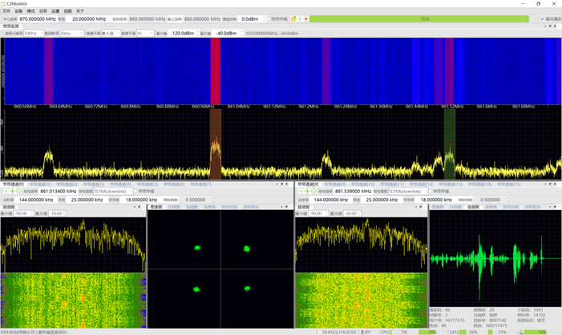Open the 设置 menu
Viewport: 562px width, 335px height.
(55, 11)
